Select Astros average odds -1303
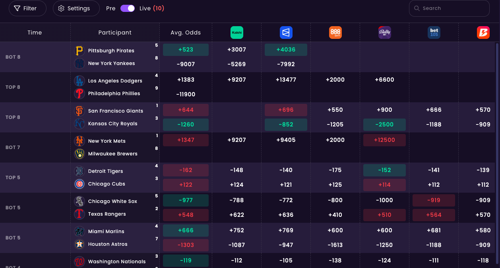Viewport: 500px width, 268px height. [x=186, y=245]
